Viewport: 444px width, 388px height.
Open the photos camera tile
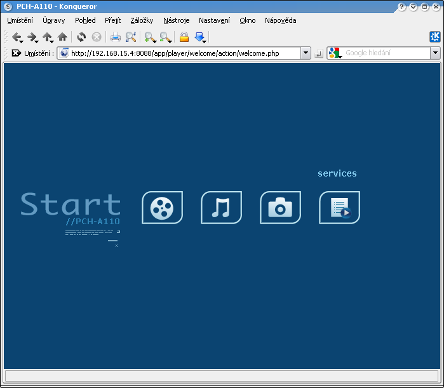280,208
